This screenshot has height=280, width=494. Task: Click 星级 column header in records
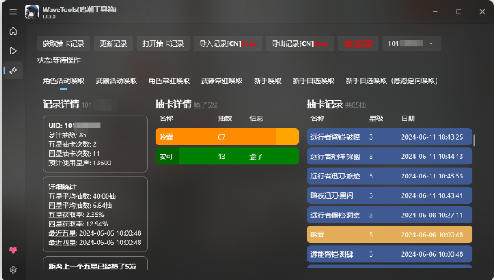point(376,119)
